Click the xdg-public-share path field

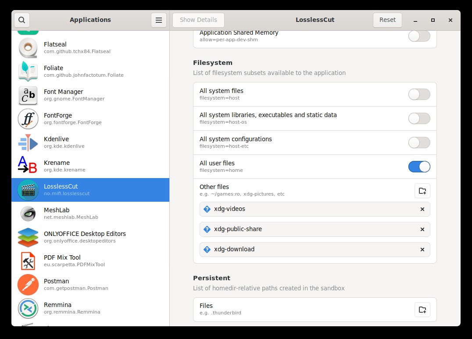coord(315,229)
